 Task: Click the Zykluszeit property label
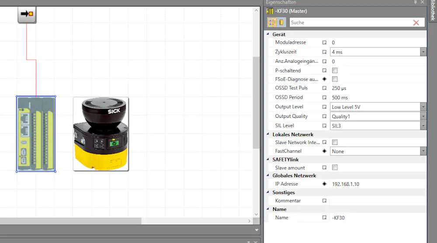(x=286, y=52)
